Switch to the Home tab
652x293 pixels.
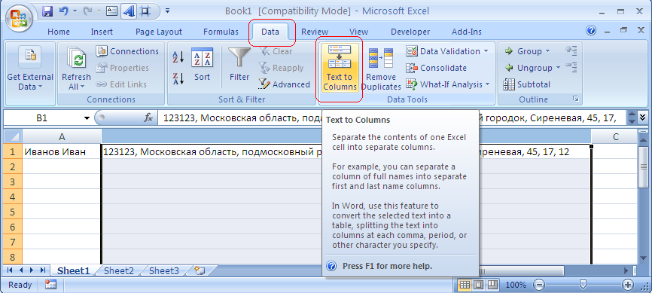tap(59, 32)
